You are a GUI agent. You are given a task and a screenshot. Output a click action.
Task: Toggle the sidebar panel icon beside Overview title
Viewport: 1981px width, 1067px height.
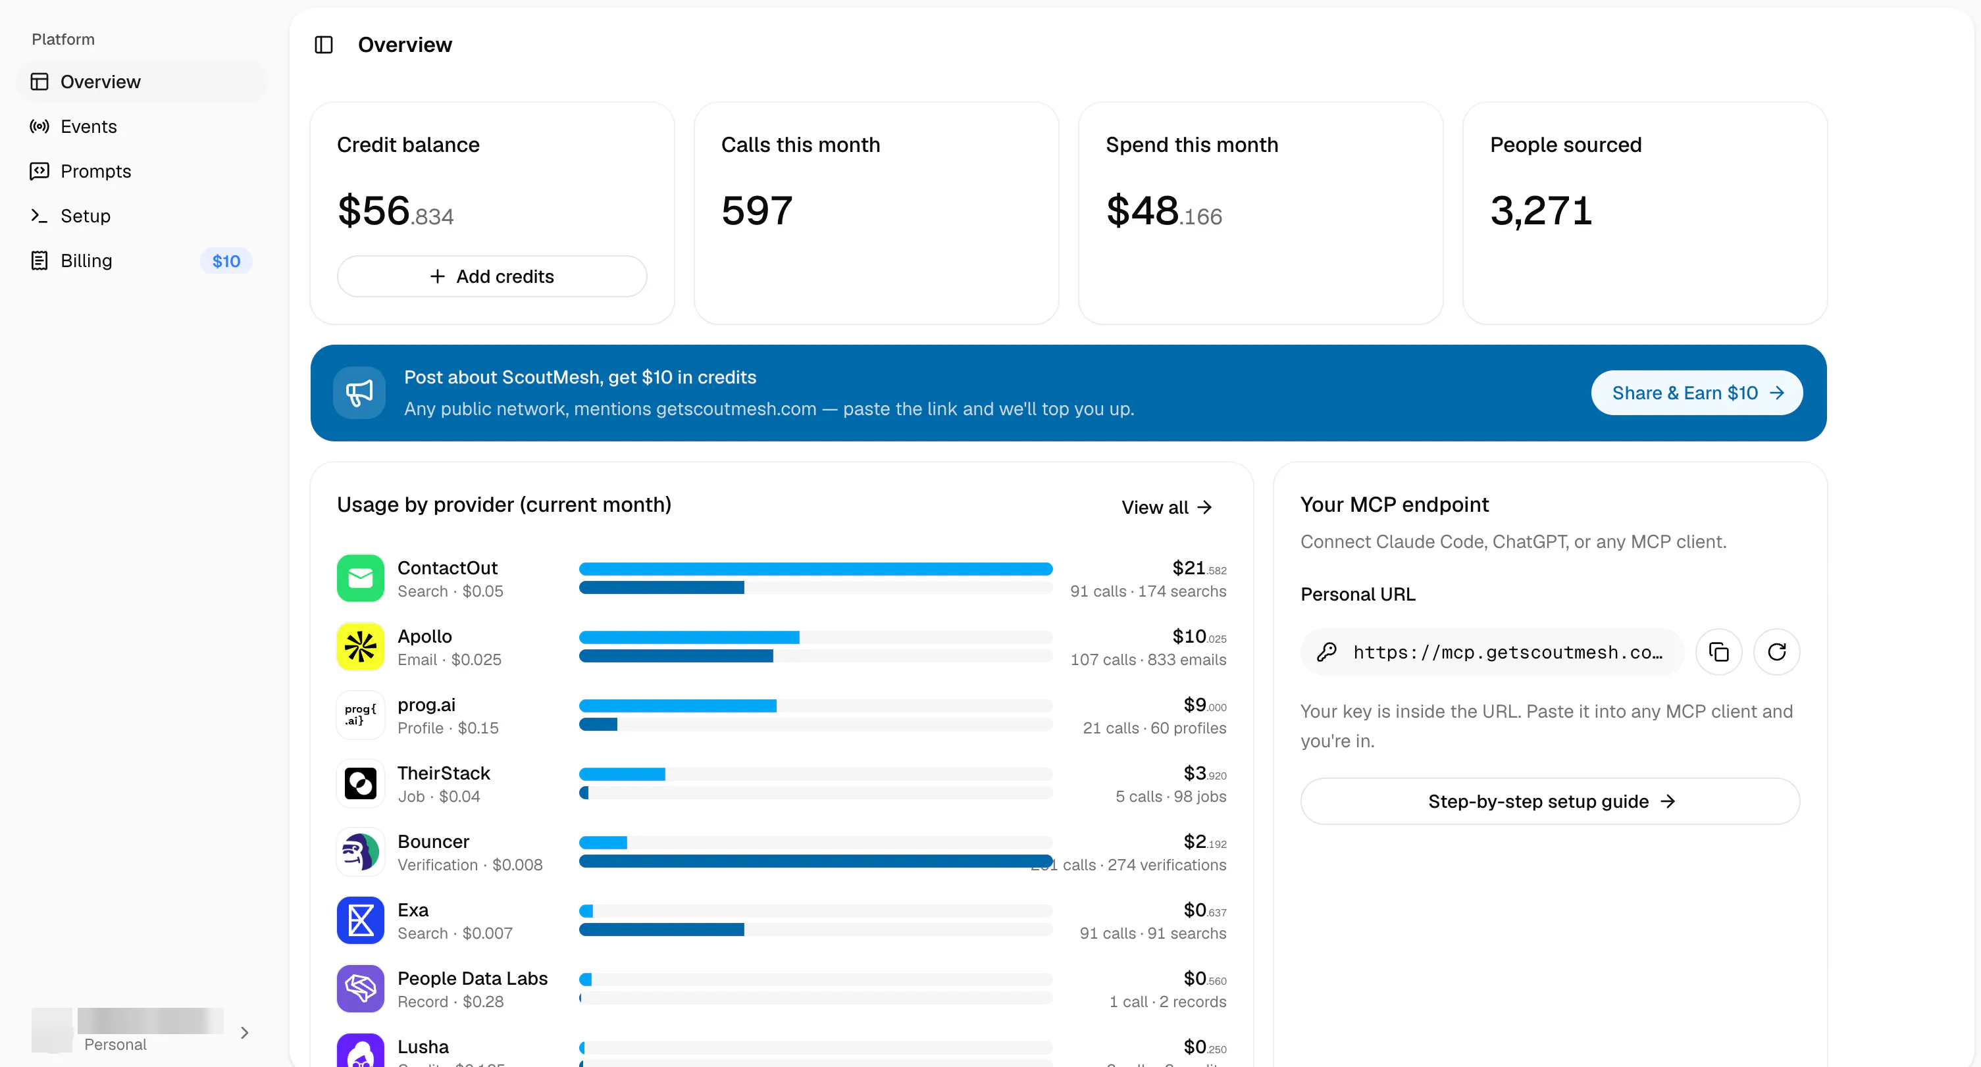[324, 45]
